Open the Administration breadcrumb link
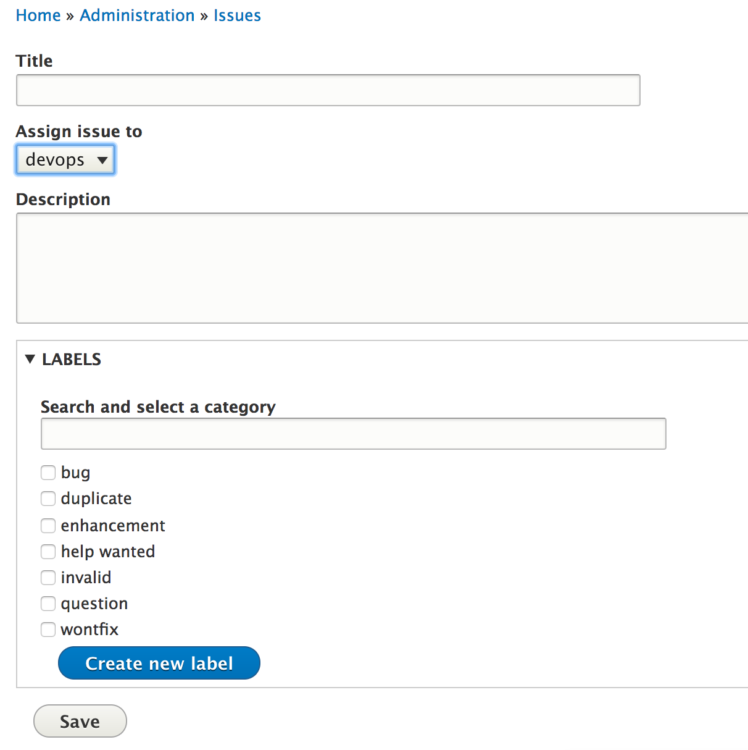 [137, 15]
